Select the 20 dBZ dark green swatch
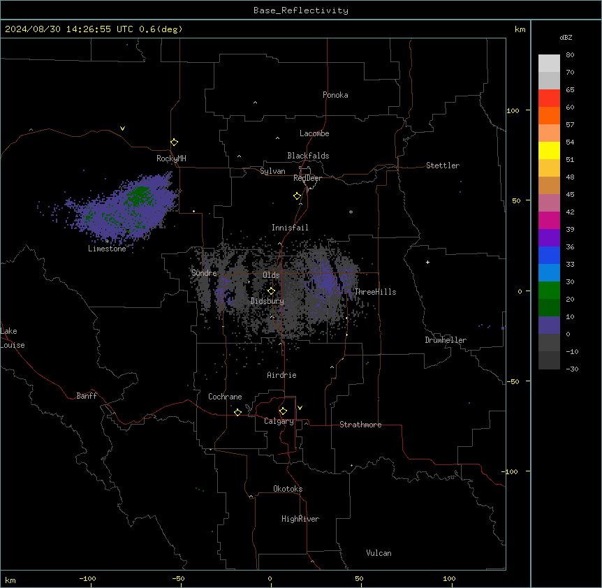602x588 pixels. [x=549, y=307]
